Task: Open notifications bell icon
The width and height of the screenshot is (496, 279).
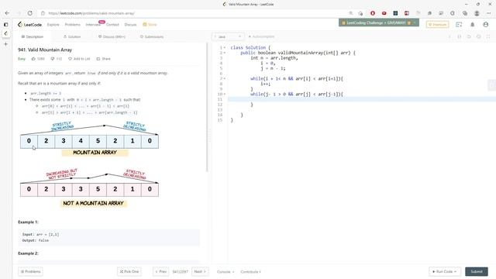Action: point(472,24)
